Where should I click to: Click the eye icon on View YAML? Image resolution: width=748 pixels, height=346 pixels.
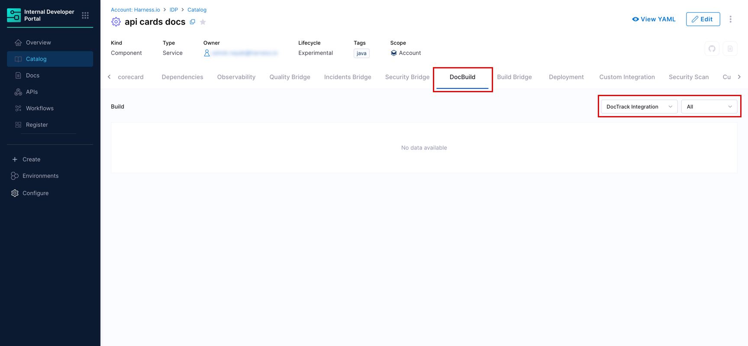[x=635, y=19]
